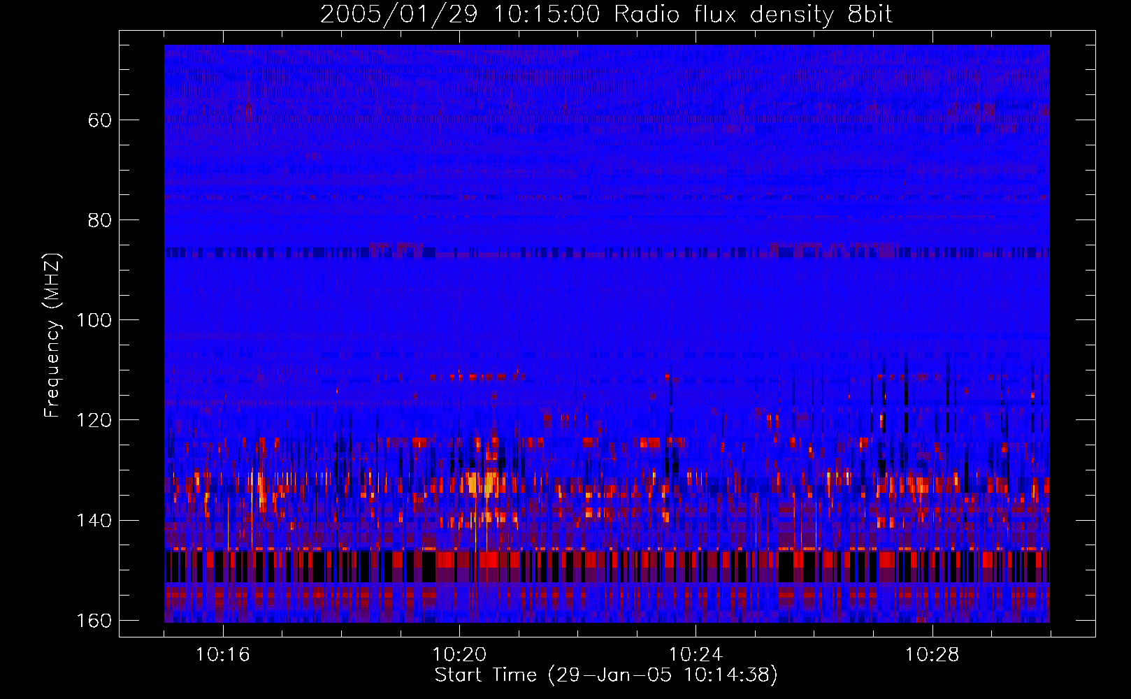Click the 10:16 time tick label
Screen dimensions: 1131x699
tap(223, 655)
